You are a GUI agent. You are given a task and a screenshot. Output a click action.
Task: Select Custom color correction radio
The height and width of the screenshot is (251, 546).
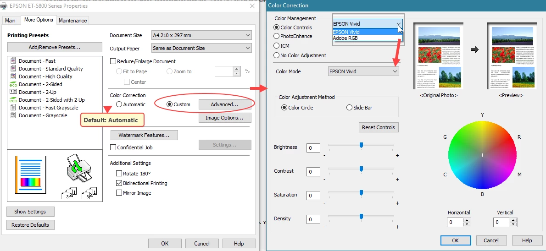pos(170,104)
